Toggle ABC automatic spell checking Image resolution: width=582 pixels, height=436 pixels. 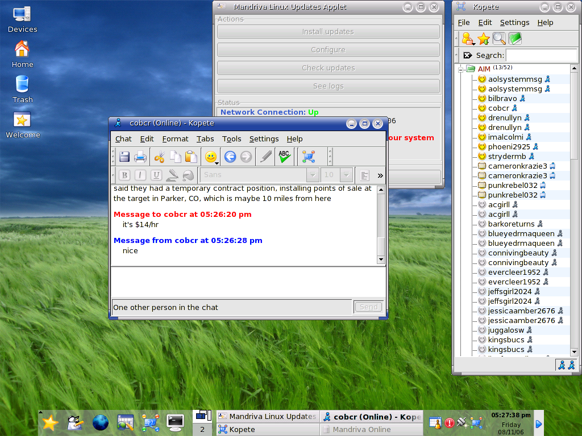[285, 157]
